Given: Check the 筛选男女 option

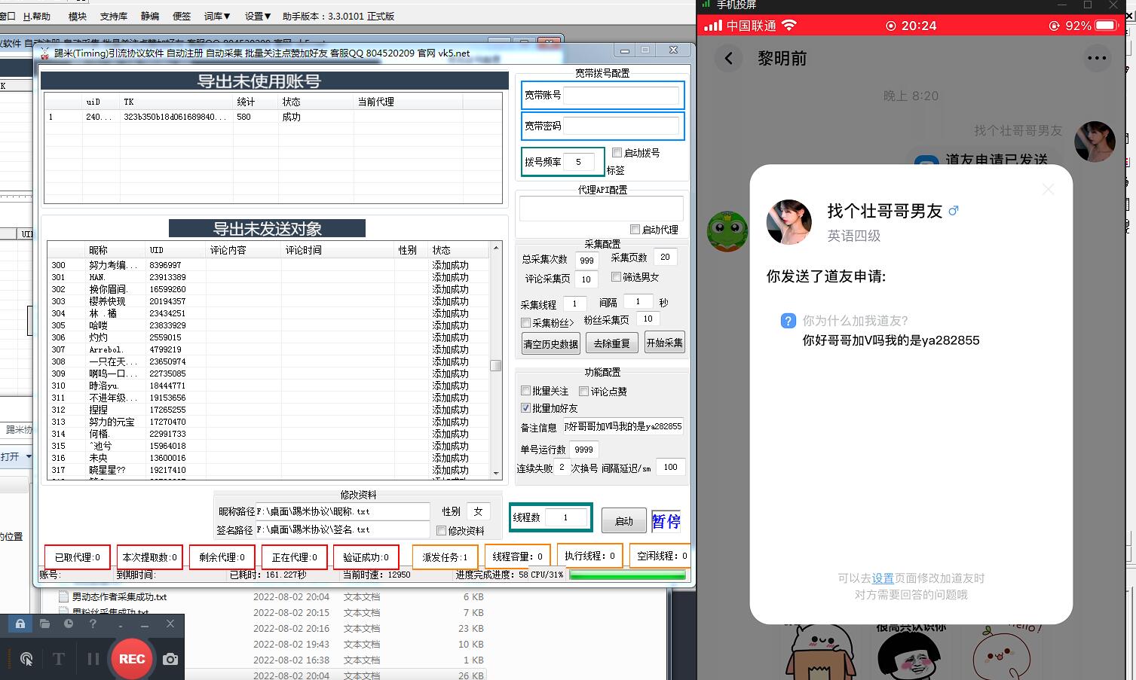Looking at the screenshot, I should coord(616,278).
